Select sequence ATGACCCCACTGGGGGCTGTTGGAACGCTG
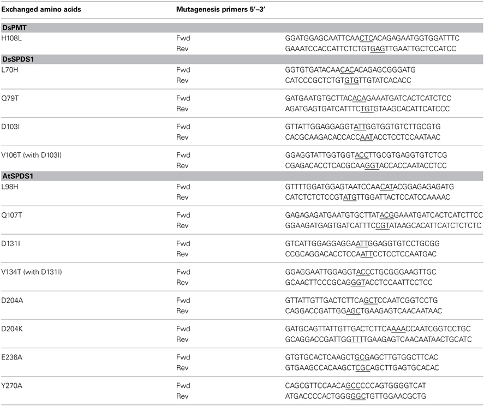This screenshot has height=406, width=484. pos(356,396)
